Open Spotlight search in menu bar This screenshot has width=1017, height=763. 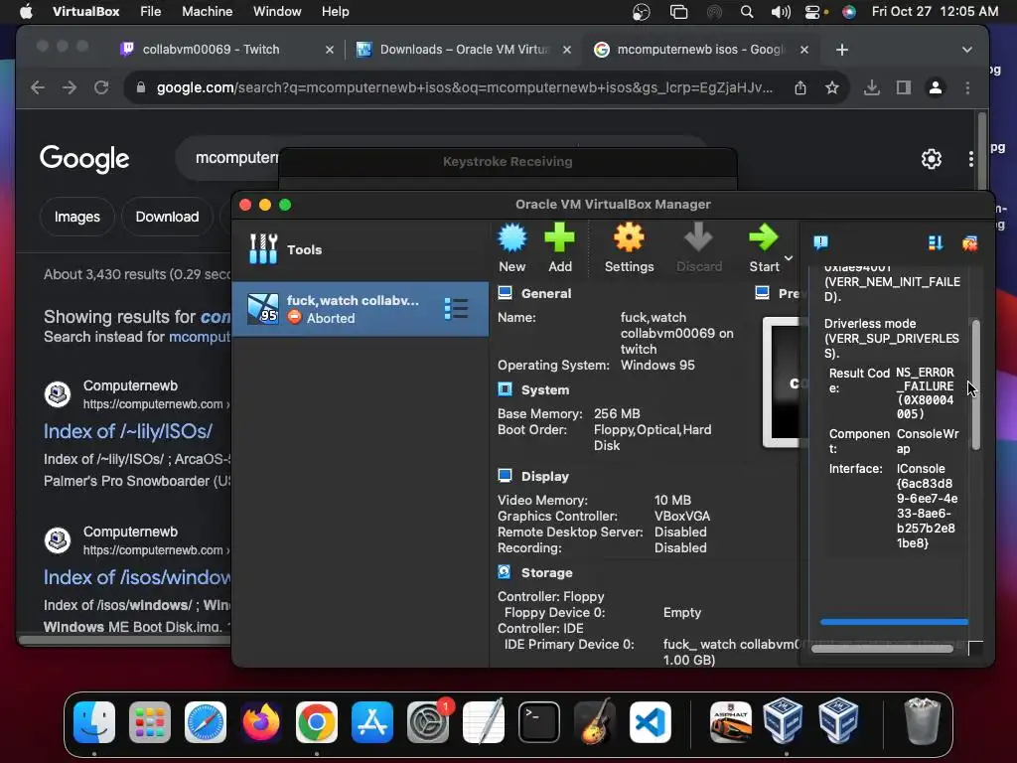(747, 12)
